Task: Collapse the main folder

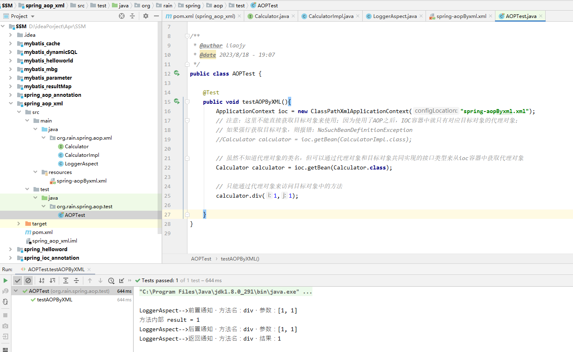Action: click(27, 120)
